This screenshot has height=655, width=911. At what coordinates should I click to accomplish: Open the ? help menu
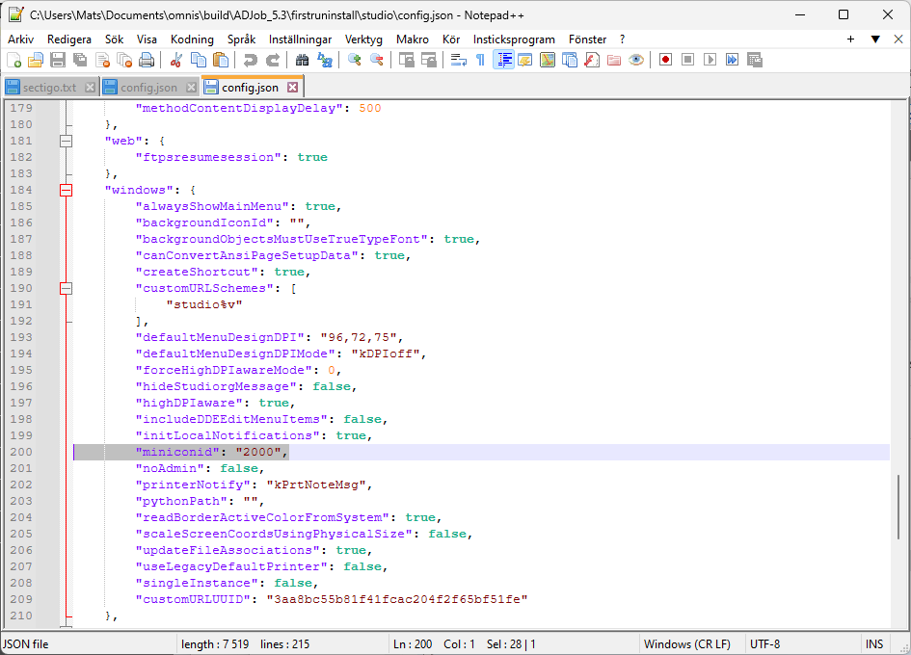pyautogui.click(x=622, y=39)
